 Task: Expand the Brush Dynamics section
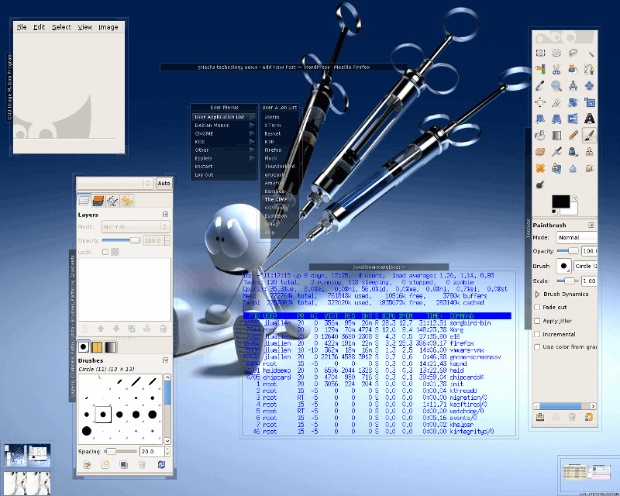click(x=538, y=294)
